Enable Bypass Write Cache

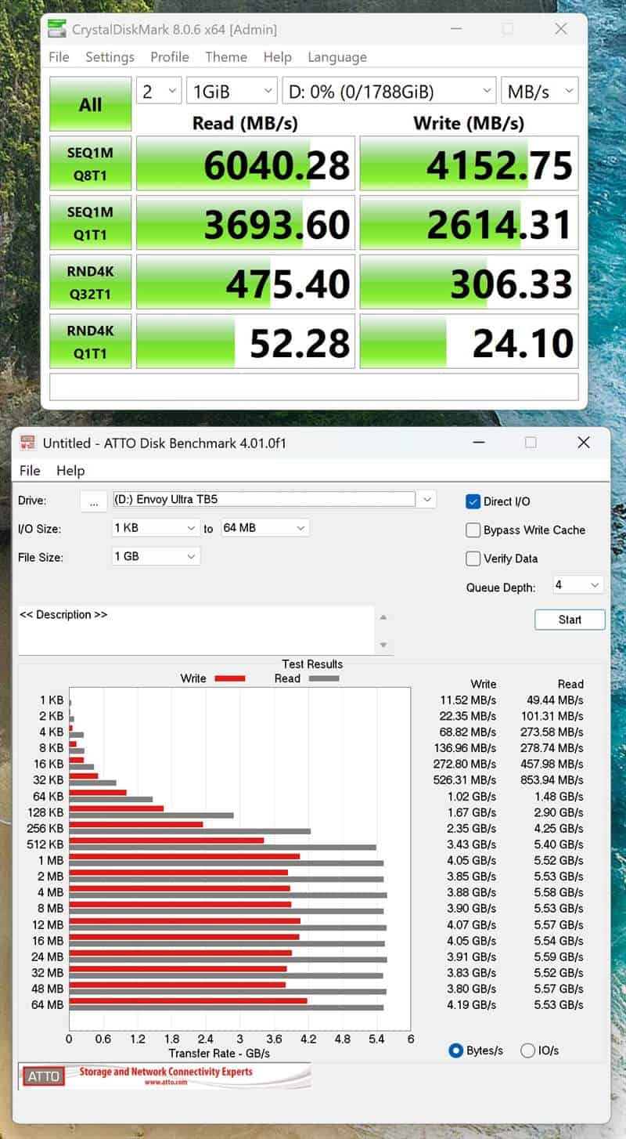tap(473, 530)
